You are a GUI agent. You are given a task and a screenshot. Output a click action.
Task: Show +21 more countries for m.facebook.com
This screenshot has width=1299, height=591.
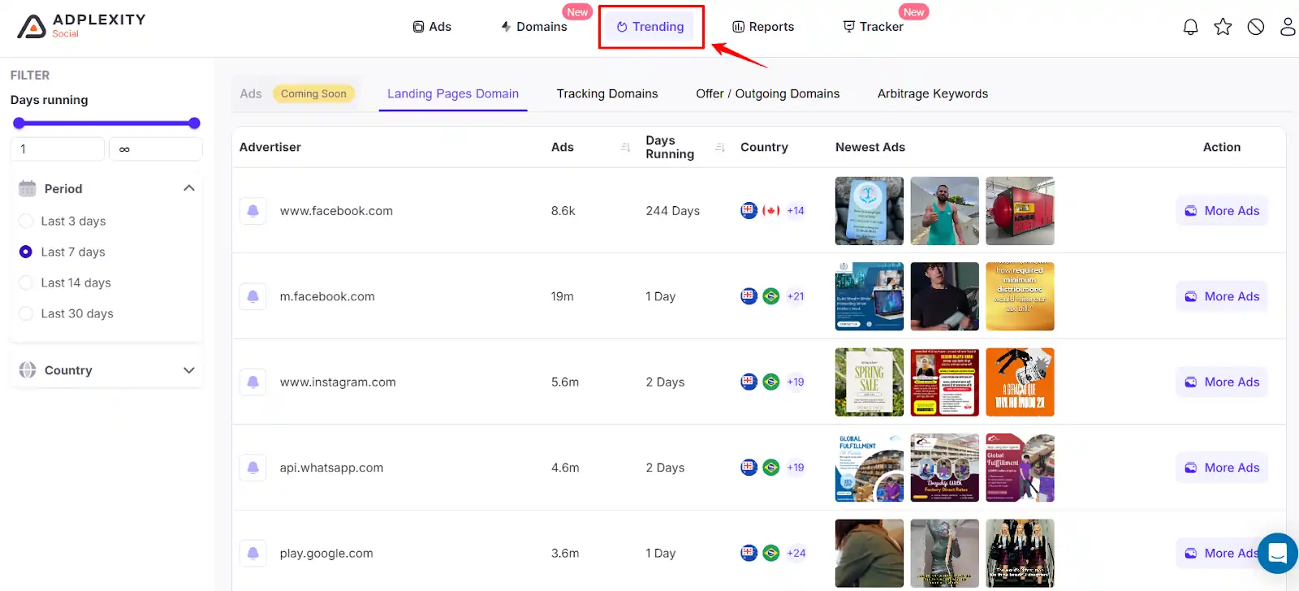point(796,296)
